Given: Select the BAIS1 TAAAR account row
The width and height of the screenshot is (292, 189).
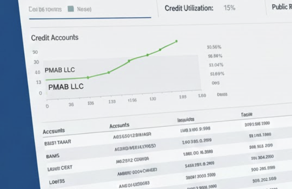Looking at the screenshot, I should (58, 143).
